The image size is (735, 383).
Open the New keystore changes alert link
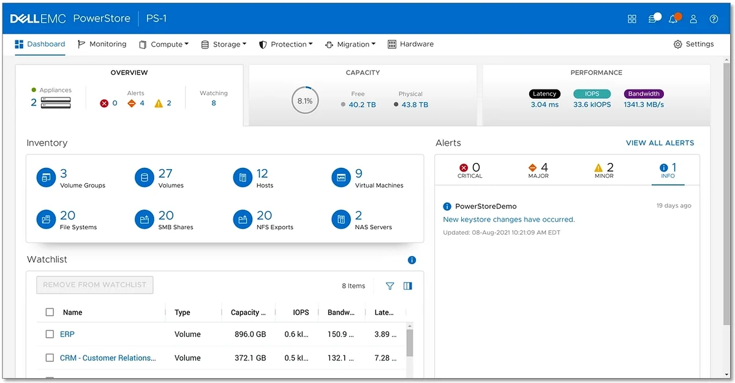tap(509, 219)
